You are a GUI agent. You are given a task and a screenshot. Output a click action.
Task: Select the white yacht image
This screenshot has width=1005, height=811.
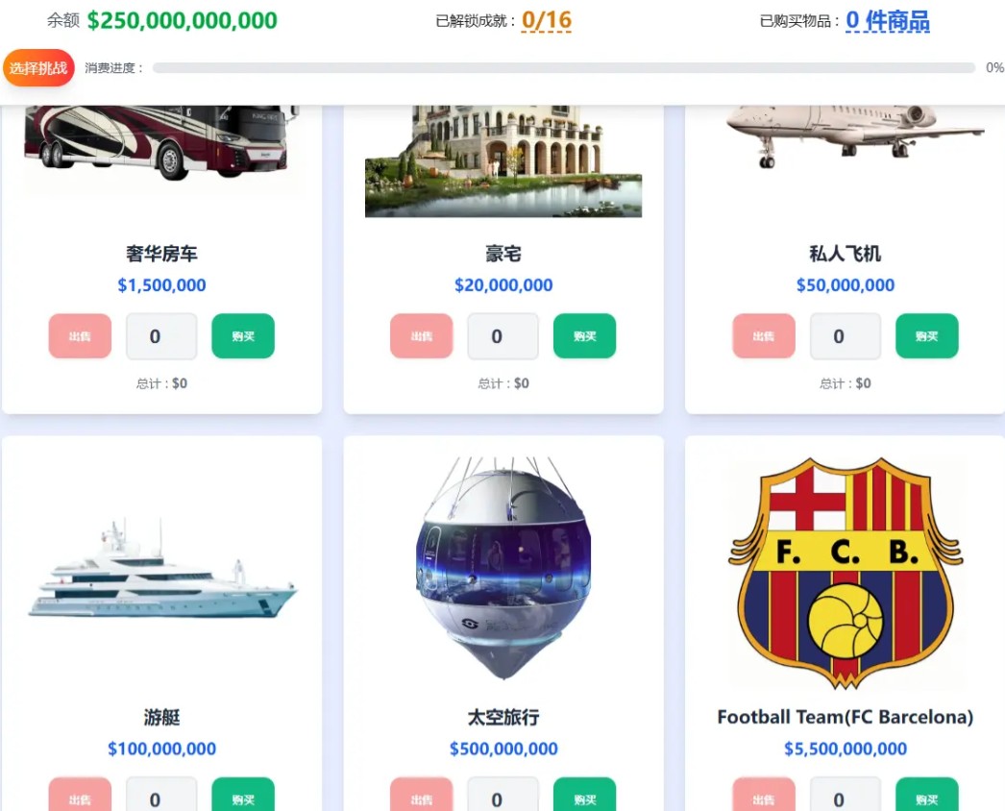click(x=162, y=569)
